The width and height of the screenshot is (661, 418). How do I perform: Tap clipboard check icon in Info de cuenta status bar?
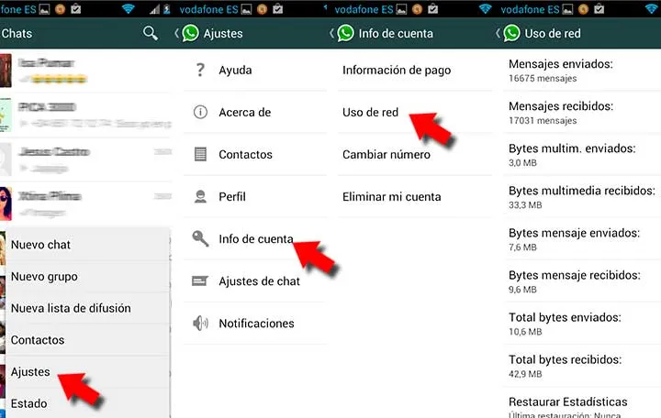(x=433, y=9)
